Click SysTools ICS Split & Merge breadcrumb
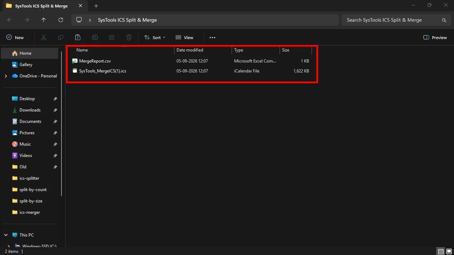Screen dimensions: 454x255 (x=127, y=20)
